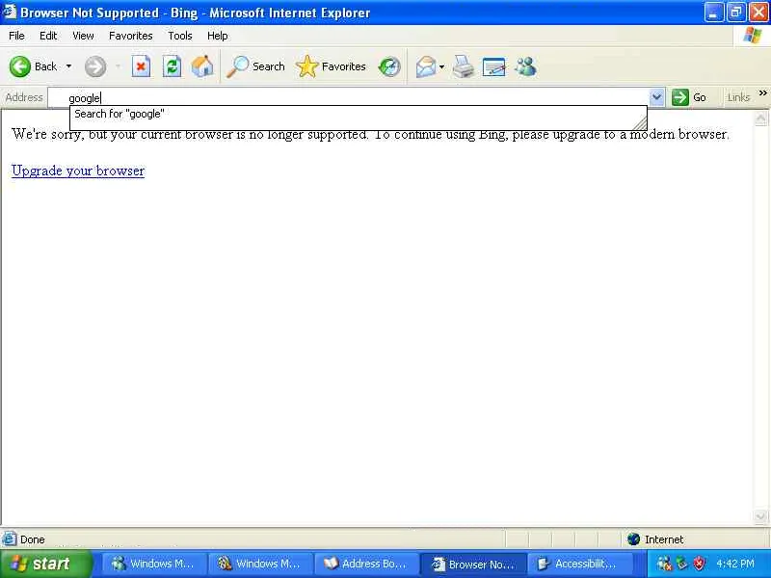Click the greyed Forward arrow button
This screenshot has width=771, height=578.
click(94, 66)
